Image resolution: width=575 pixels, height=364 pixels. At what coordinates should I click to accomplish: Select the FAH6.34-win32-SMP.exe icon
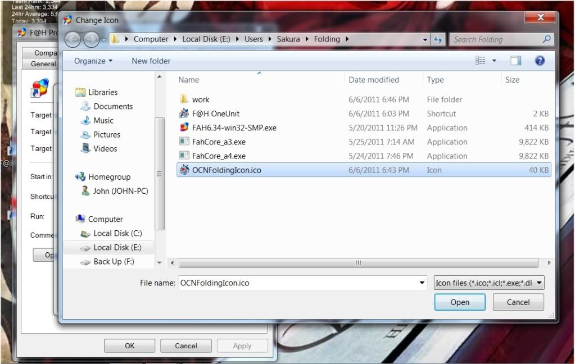click(184, 127)
